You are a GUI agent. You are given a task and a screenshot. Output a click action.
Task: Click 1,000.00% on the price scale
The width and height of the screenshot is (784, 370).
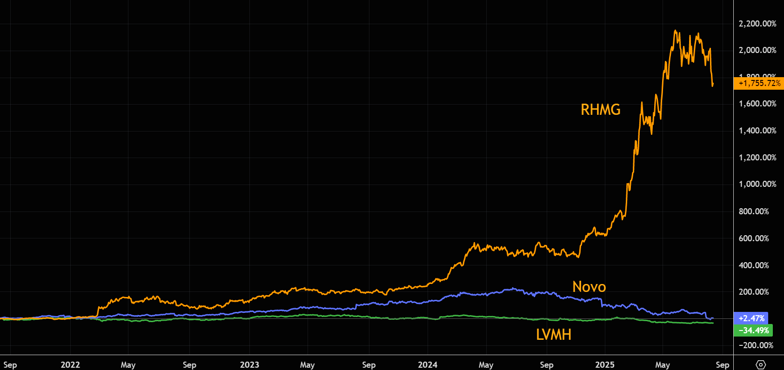point(757,184)
